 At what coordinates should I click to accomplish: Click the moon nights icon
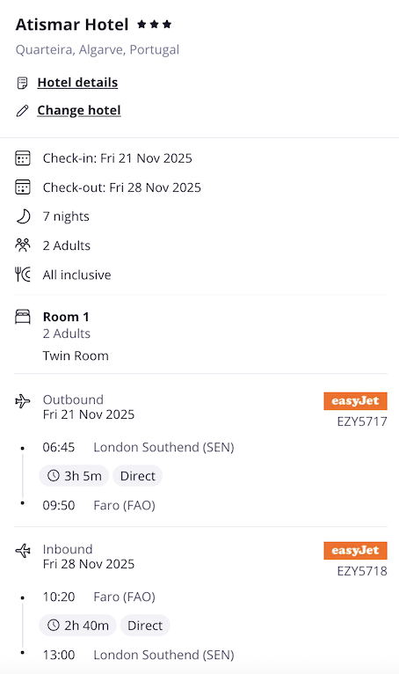23,216
